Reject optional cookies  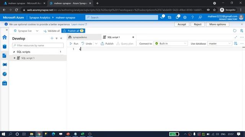(x=198, y=24)
